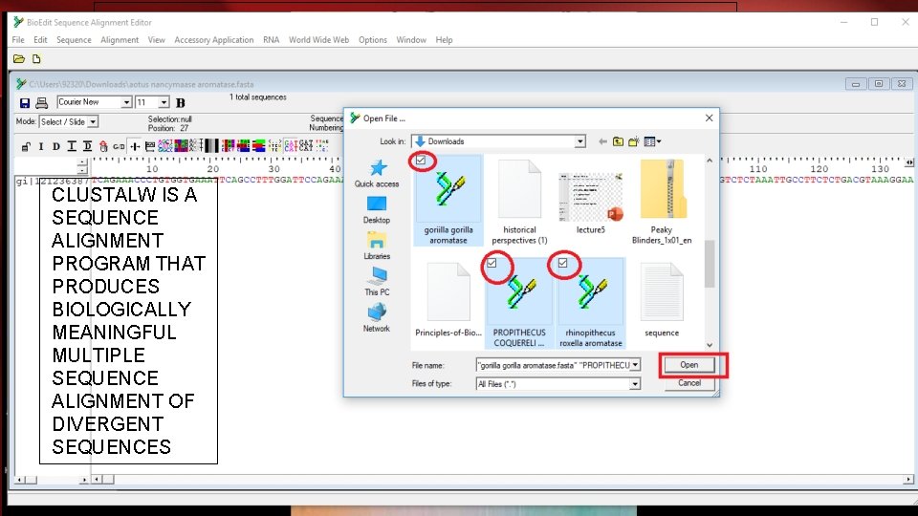Uncheck the PROPITHECUS COQUERELI file checkbox
This screenshot has height=516, width=918.
coord(492,264)
